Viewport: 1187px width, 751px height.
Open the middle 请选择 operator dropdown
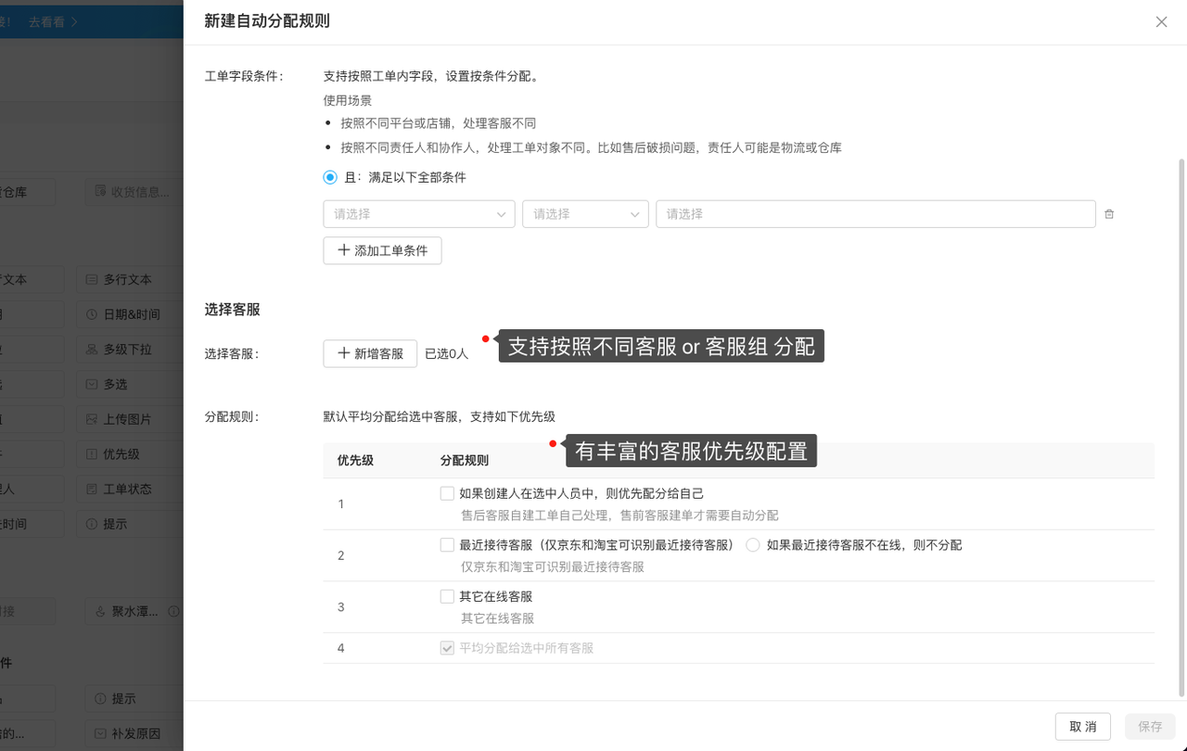pos(585,214)
